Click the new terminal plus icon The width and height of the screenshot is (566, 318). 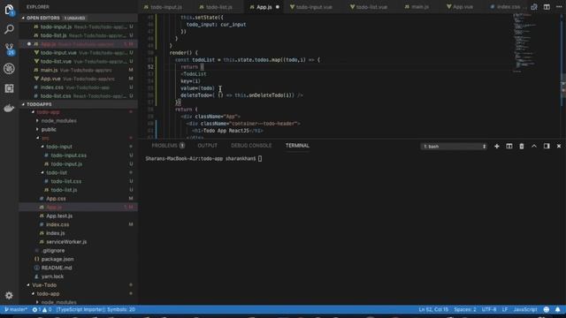[497, 146]
